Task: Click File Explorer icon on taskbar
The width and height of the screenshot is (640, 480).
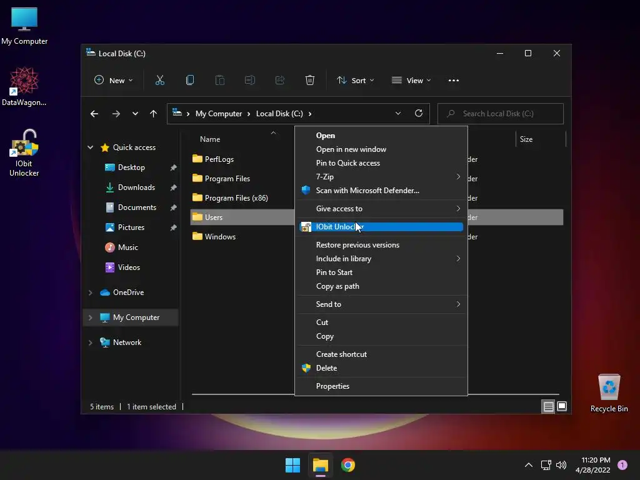Action: pos(321,465)
